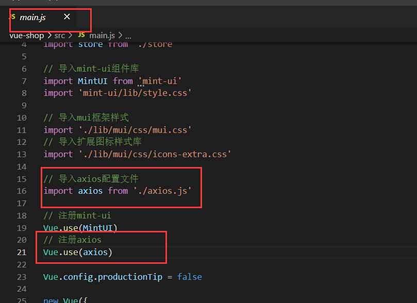Click axios identifier on line 16
The width and height of the screenshot is (417, 303).
(x=90, y=191)
